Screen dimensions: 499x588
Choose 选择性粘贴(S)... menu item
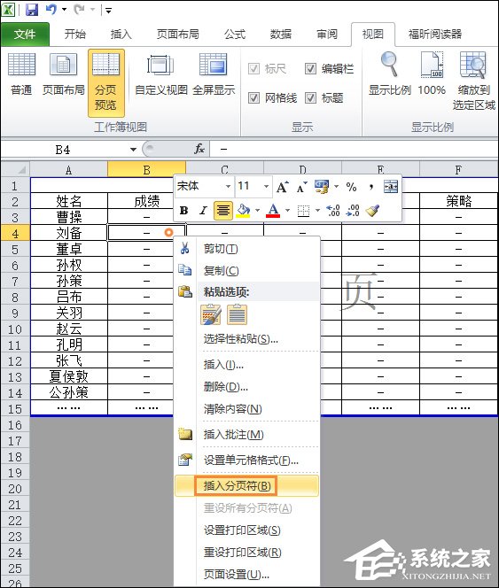tap(246, 339)
